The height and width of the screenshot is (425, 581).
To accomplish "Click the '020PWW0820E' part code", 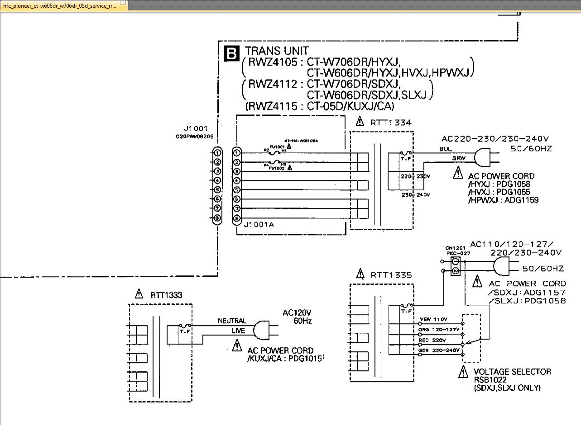I will point(194,136).
